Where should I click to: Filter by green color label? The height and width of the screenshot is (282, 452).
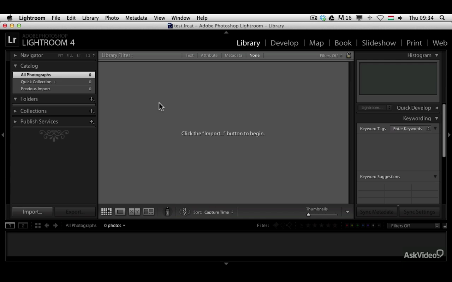coord(358,226)
